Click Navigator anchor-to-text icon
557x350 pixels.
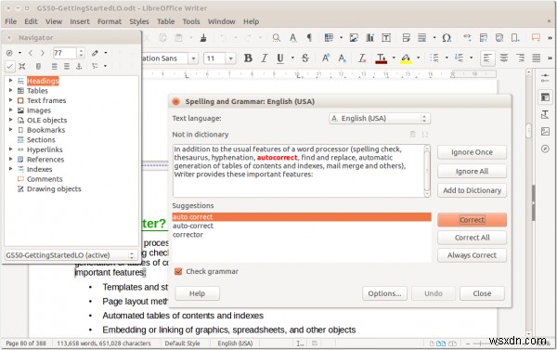click(x=79, y=66)
